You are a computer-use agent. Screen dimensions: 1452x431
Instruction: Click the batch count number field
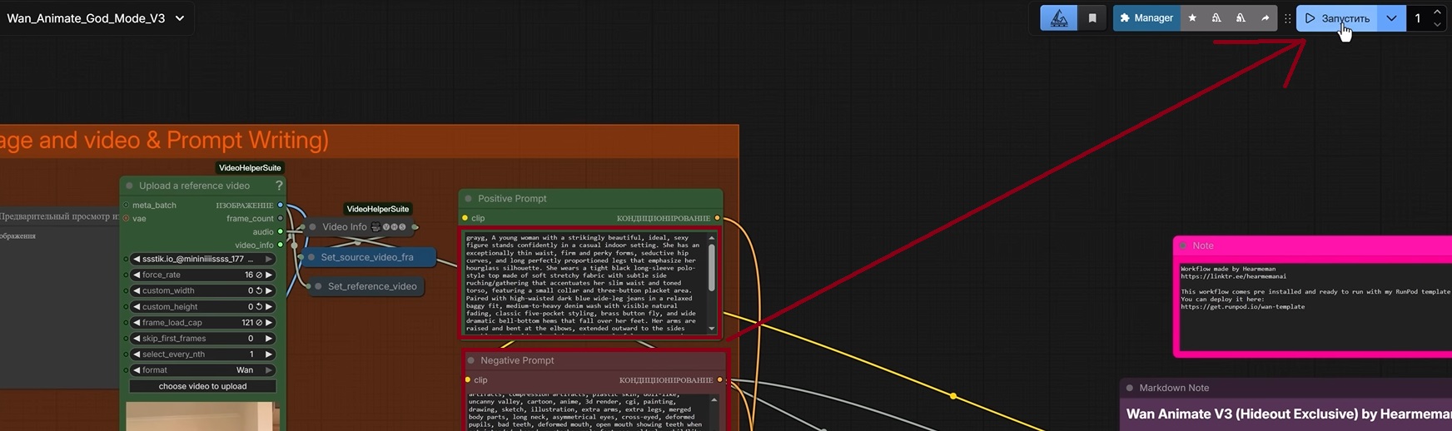point(1419,18)
